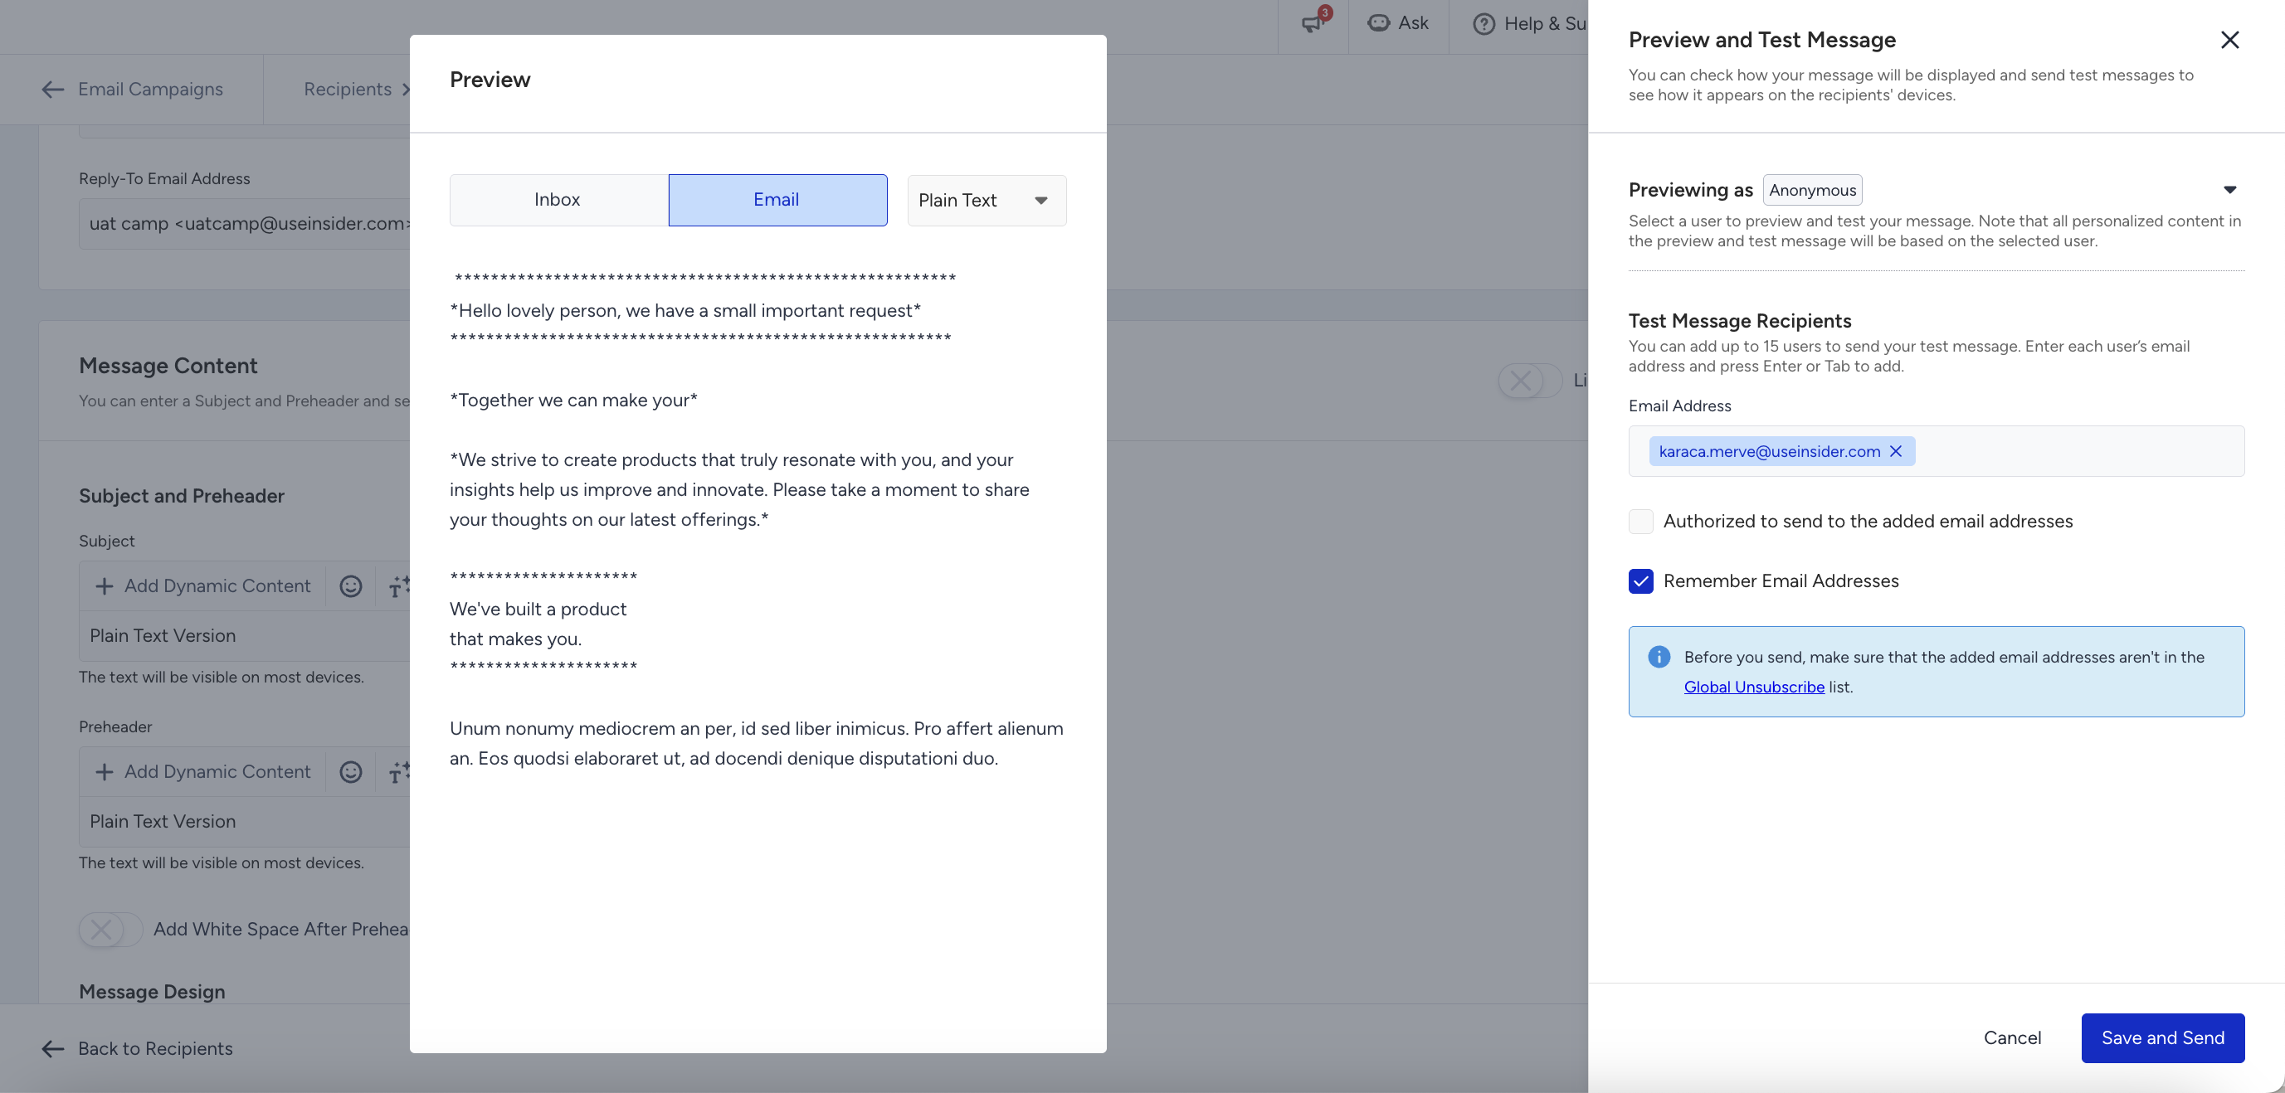The width and height of the screenshot is (2285, 1093).
Task: Open the Recipients step tab
Action: pos(348,89)
